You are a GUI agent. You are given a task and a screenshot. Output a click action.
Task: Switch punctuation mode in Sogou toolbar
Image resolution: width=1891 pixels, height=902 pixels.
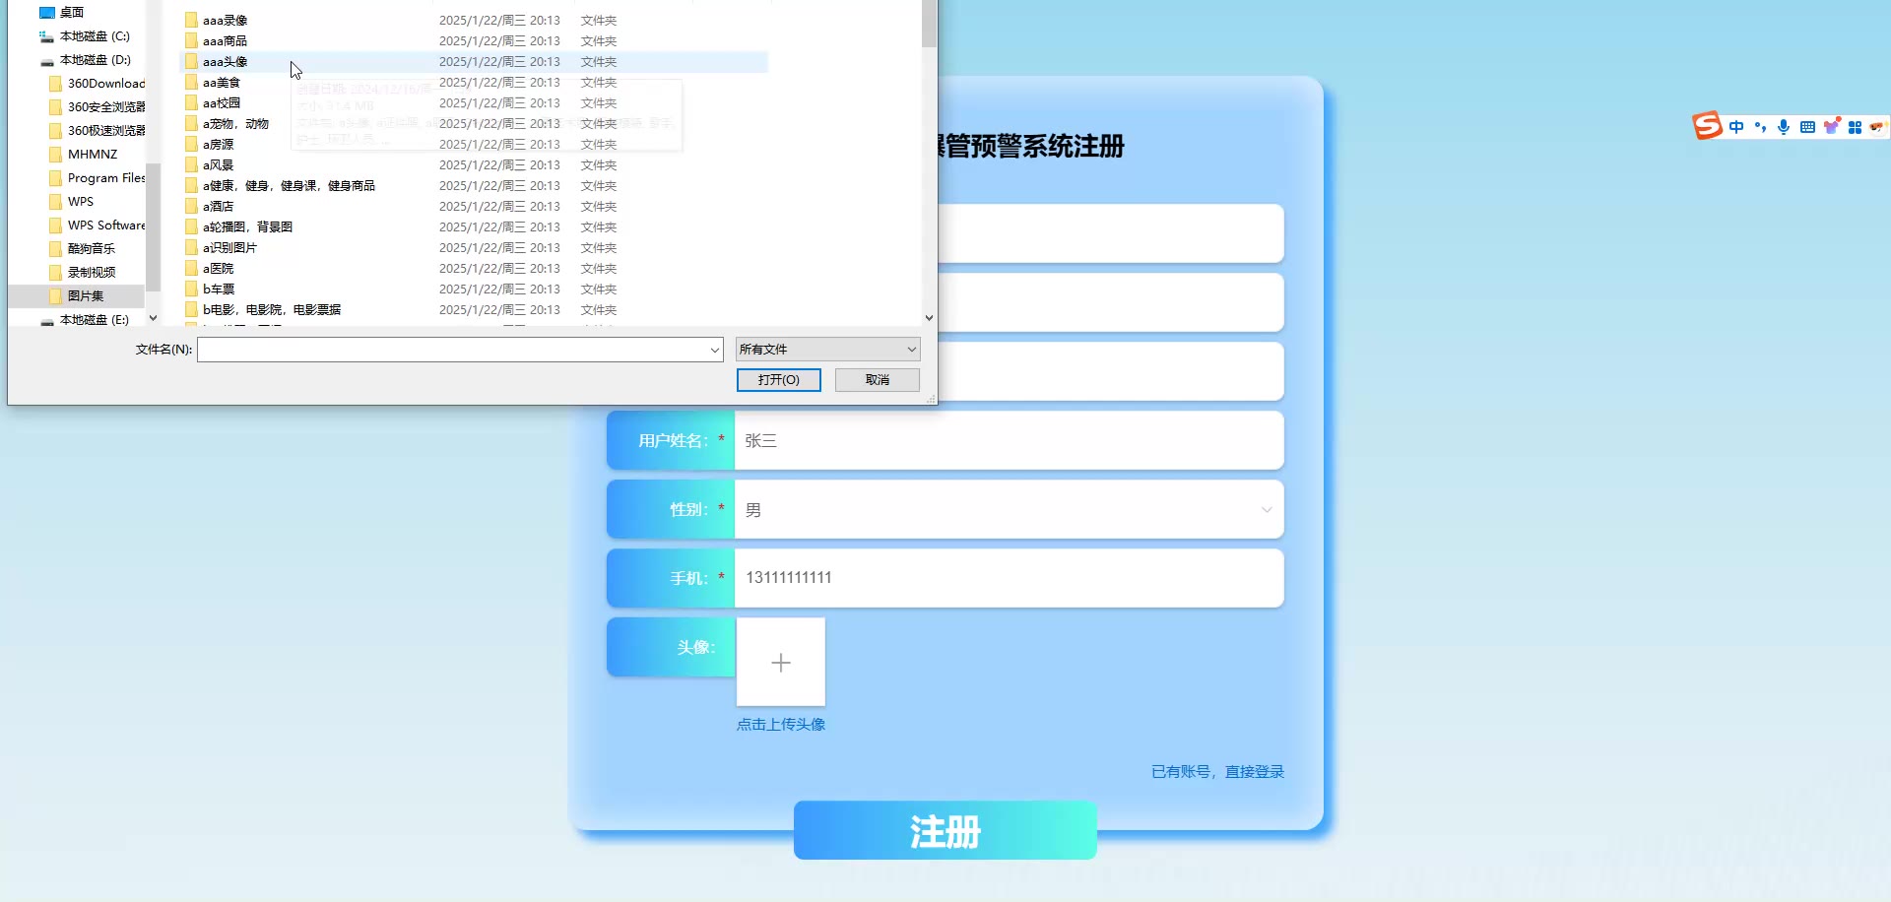1760,127
